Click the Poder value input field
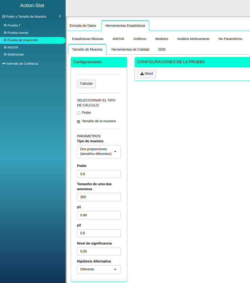Image resolution: width=250 pixels, height=283 pixels. pyautogui.click(x=99, y=174)
